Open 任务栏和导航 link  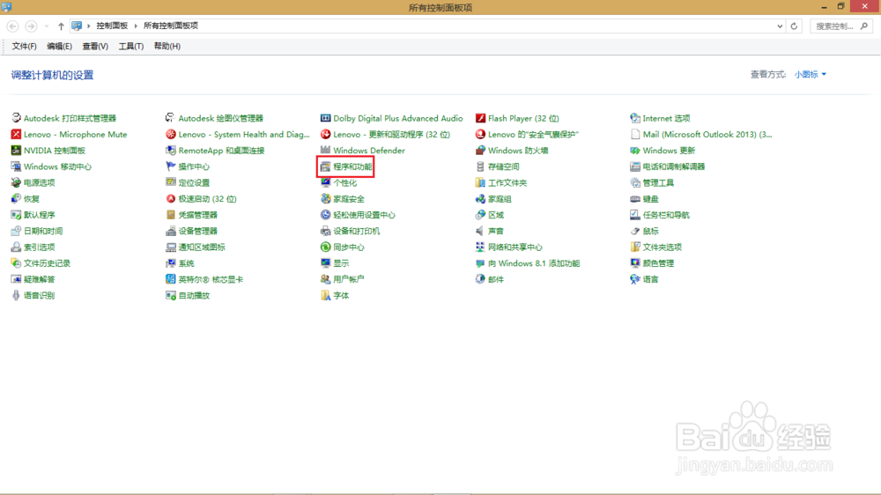coord(666,215)
